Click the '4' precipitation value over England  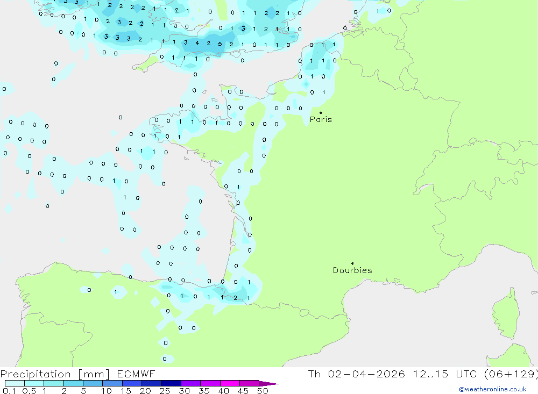(197, 43)
